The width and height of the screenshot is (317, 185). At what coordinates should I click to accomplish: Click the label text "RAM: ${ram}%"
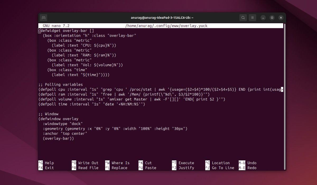(x=84, y=55)
